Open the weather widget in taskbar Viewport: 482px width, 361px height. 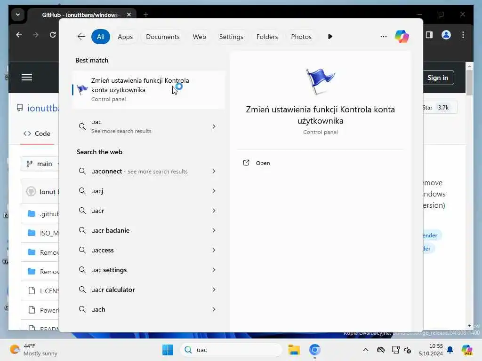pos(33,350)
